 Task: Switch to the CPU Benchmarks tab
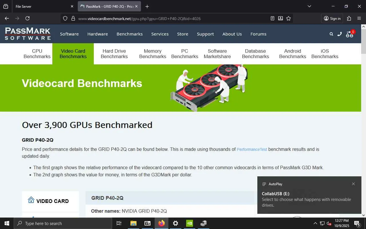(x=37, y=54)
